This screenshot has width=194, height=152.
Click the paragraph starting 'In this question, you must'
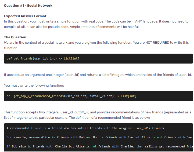point(96,24)
